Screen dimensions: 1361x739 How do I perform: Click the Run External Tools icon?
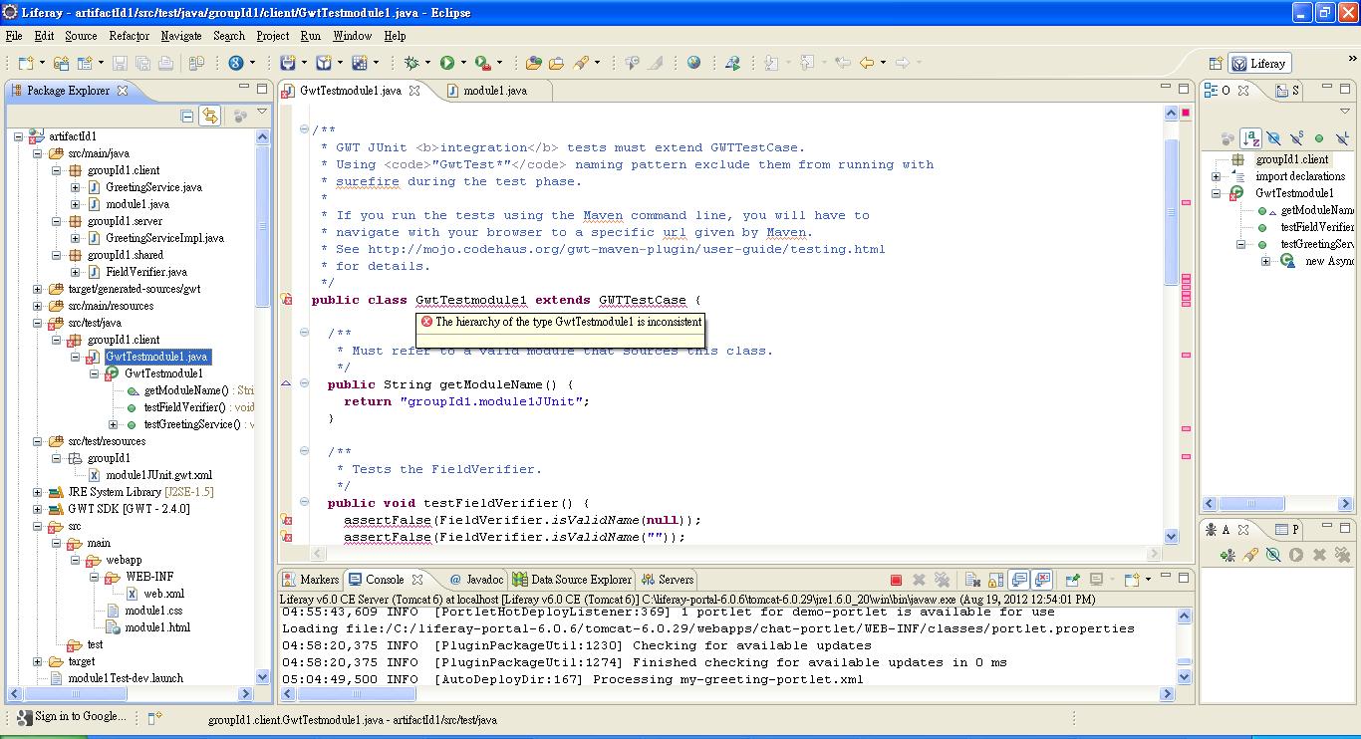(482, 63)
